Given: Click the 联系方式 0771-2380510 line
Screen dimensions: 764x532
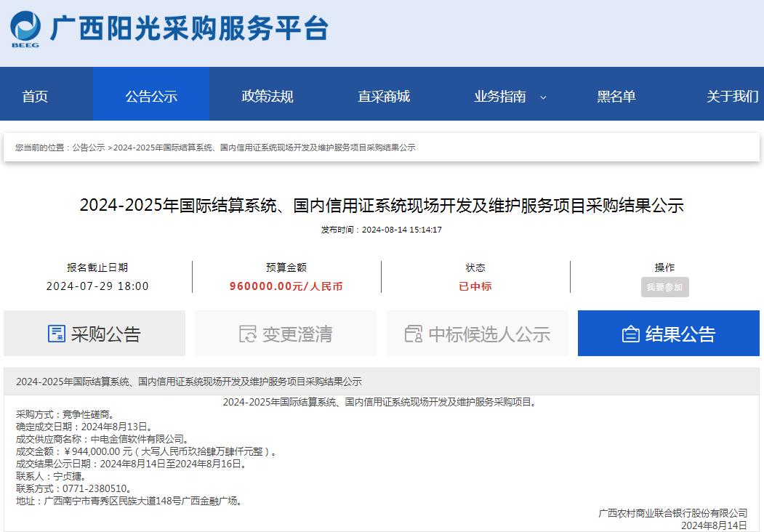Looking at the screenshot, I should [x=75, y=488].
